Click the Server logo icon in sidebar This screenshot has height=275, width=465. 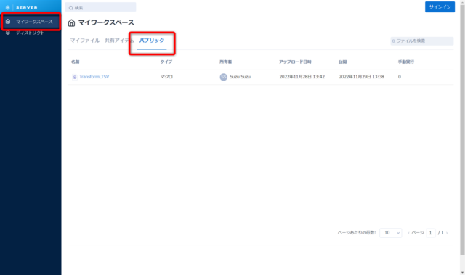pyautogui.click(x=8, y=7)
